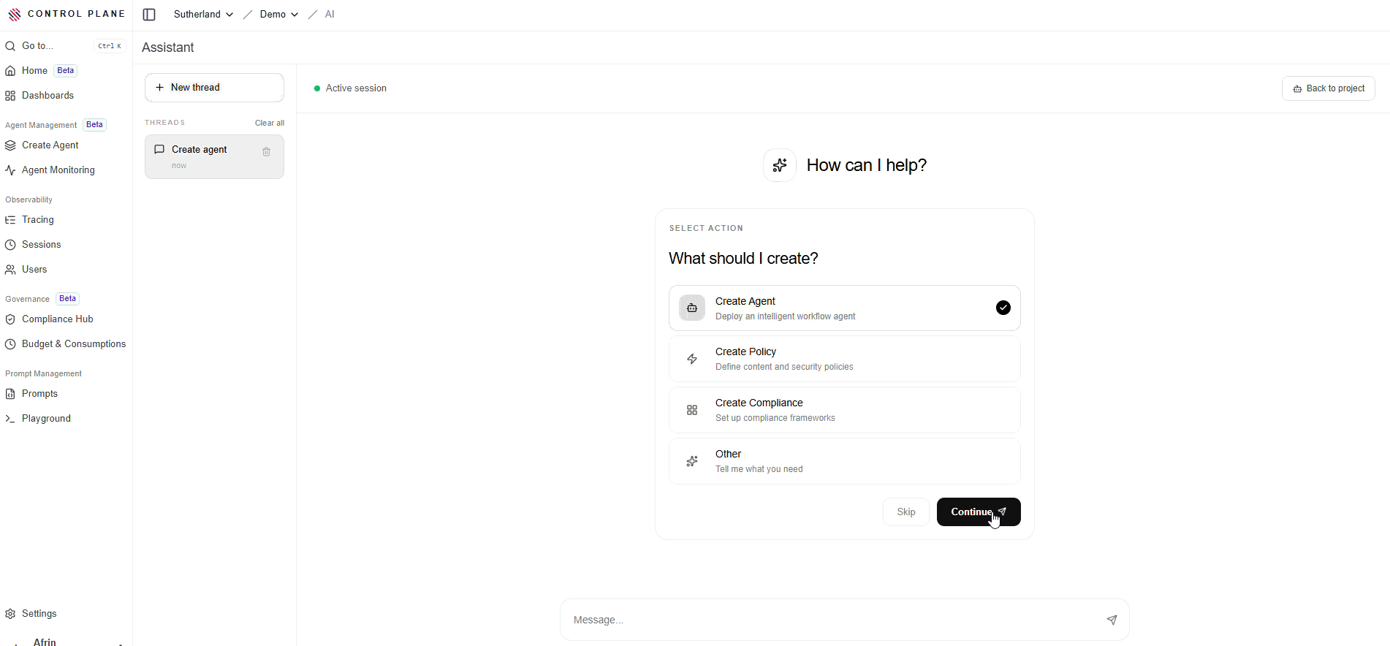The image size is (1390, 646).
Task: Open Playground in the sidebar
Action: point(46,419)
